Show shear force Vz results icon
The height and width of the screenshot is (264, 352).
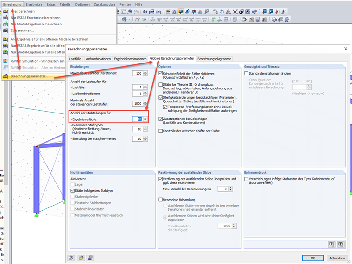(172, 19)
